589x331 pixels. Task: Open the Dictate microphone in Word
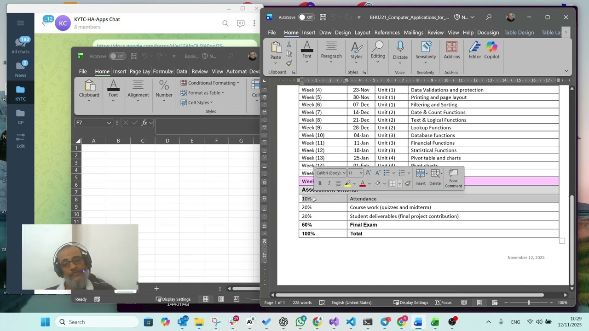(x=400, y=51)
